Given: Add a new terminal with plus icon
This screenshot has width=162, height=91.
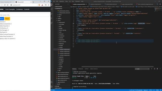Looking at the screenshot, I should coord(152,69).
